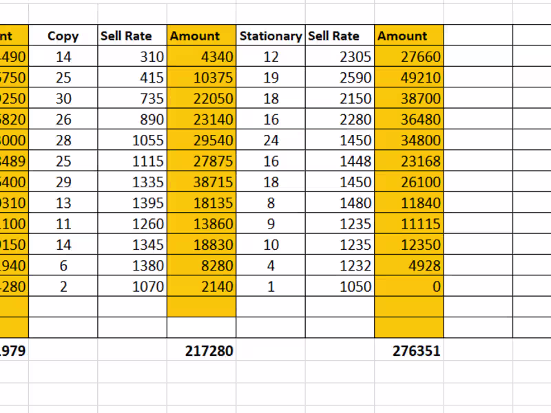The height and width of the screenshot is (413, 551).
Task: Click the sell rate cell 2590
Action: point(340,78)
